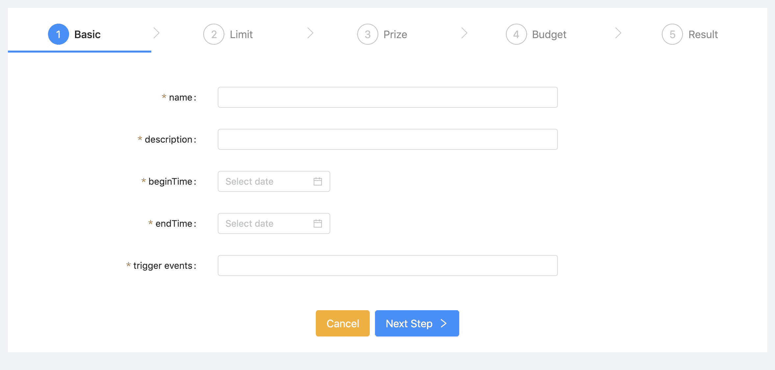
Task: Go to the Budget step tab
Action: pos(549,34)
